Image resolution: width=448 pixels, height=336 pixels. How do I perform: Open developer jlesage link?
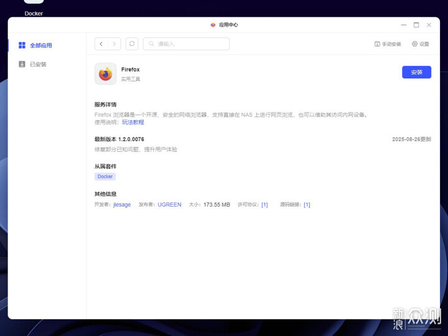point(122,205)
